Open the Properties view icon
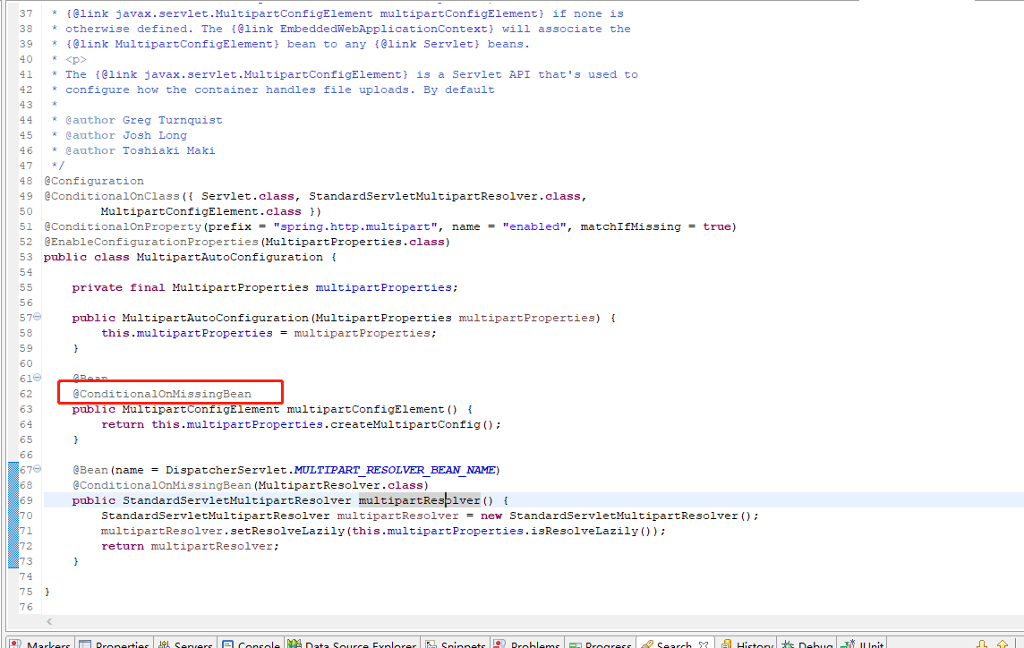Viewport: 1024px width, 648px height. tap(85, 643)
